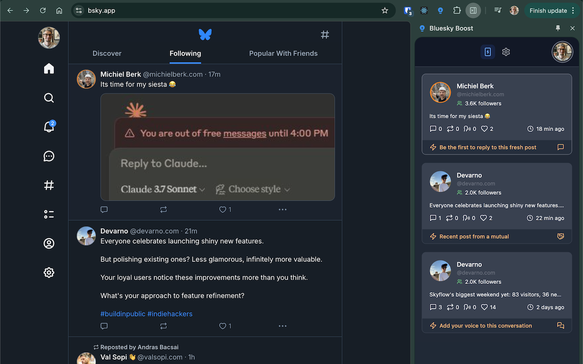Open the Chrome profile avatar in toolbar
The height and width of the screenshot is (364, 583).
pyautogui.click(x=514, y=10)
